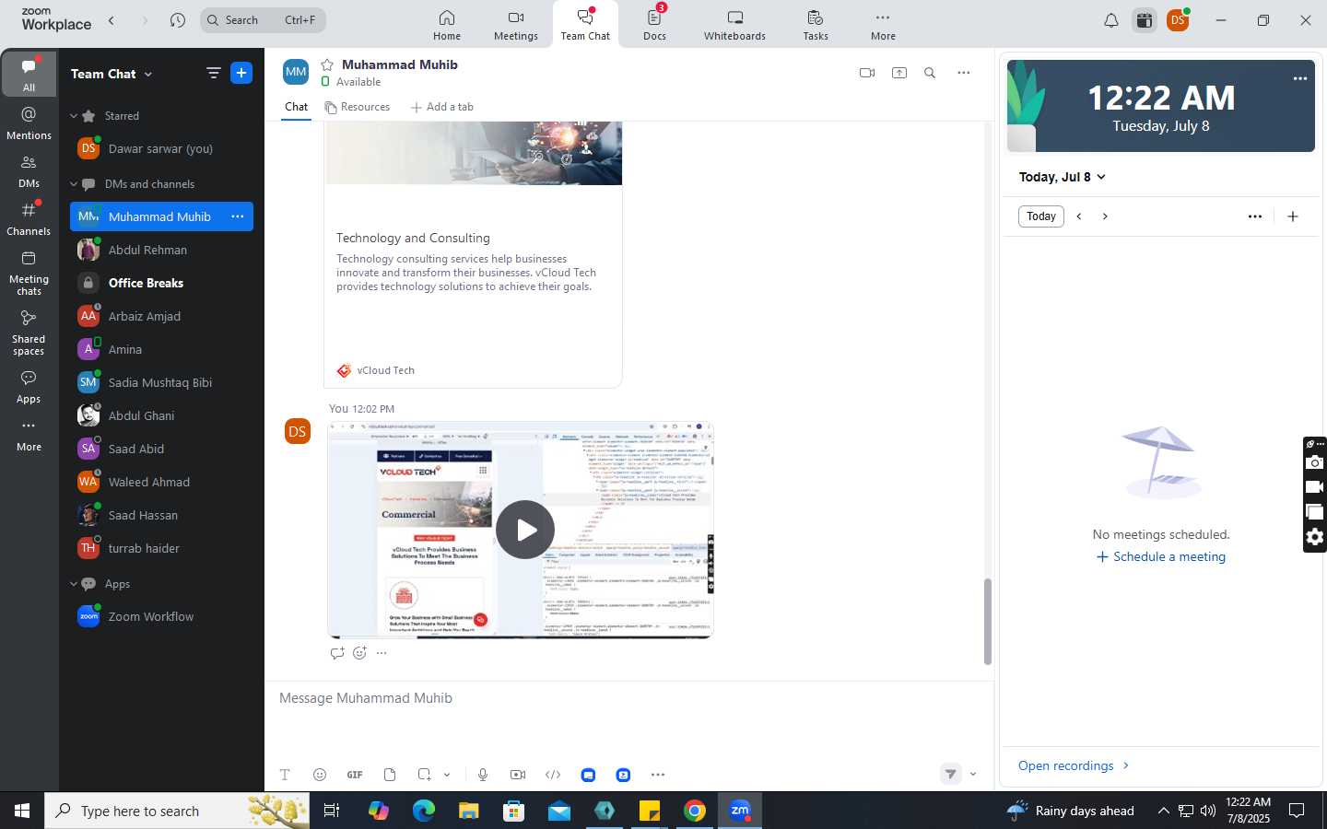Open the Abdul Rehman chat
The image size is (1327, 829).
click(x=161, y=250)
